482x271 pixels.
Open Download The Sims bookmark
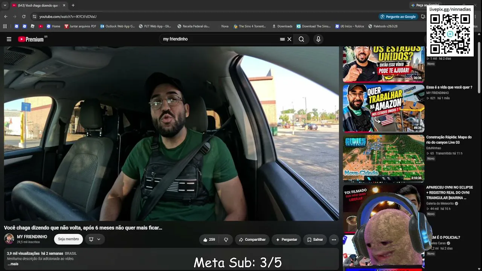pos(313,26)
